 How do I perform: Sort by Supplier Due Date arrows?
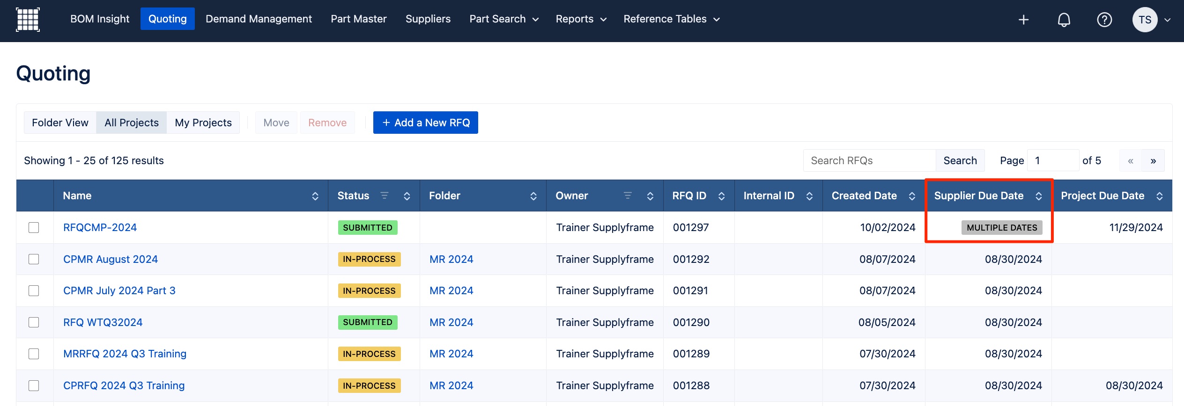click(x=1039, y=196)
